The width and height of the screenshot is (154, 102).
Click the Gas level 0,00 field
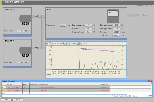[89, 29]
